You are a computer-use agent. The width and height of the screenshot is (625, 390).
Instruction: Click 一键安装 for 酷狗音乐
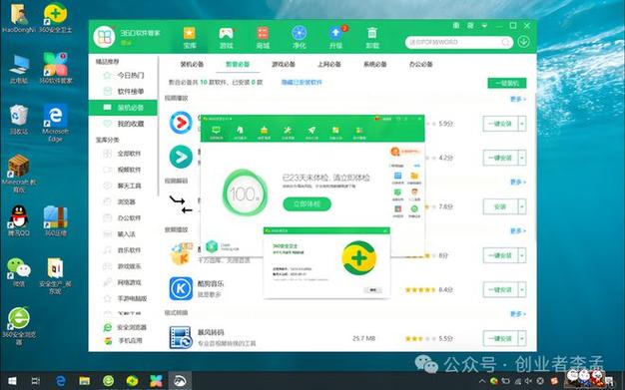tap(500, 289)
